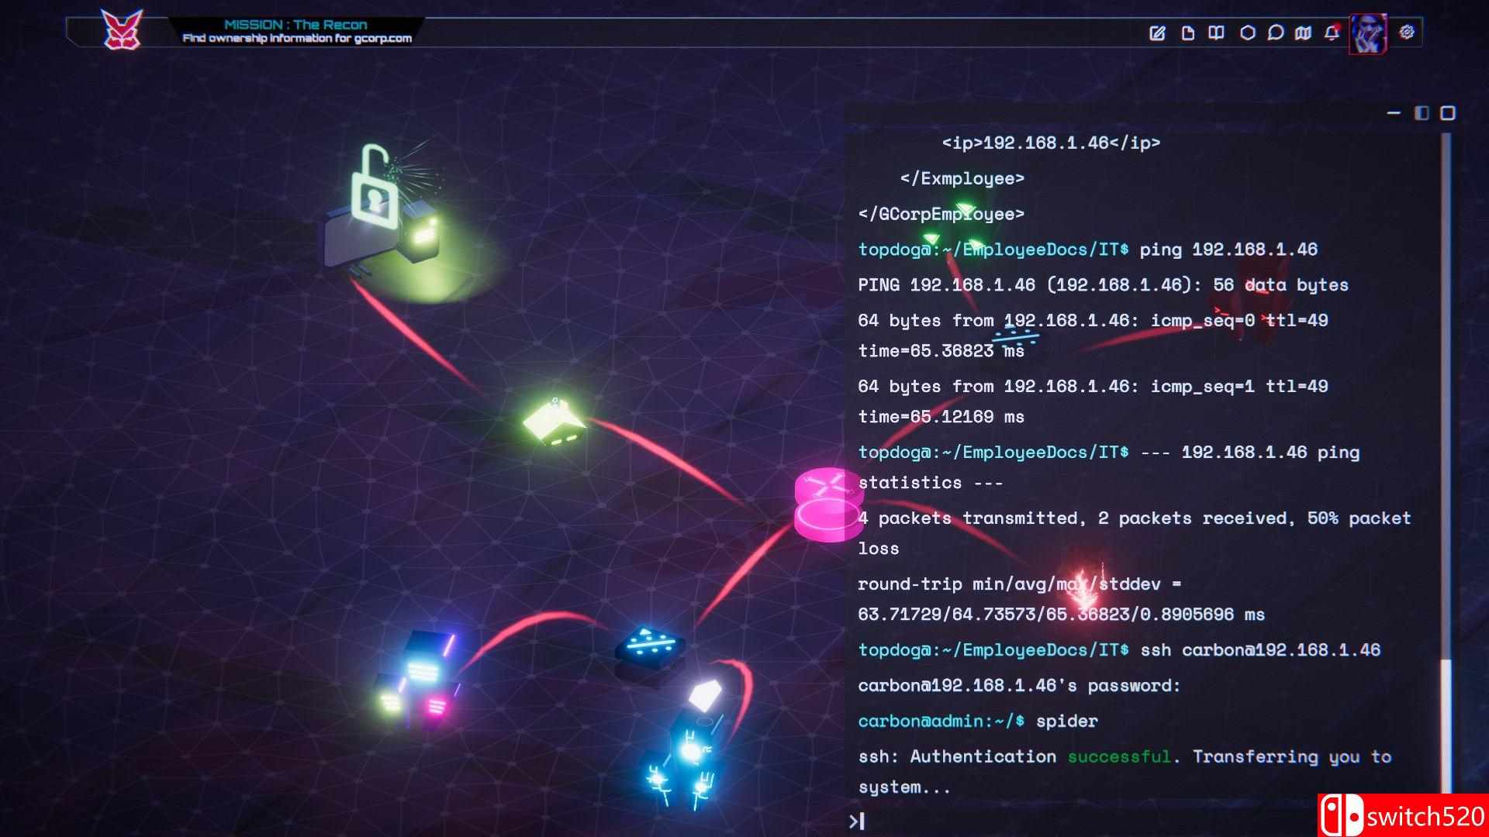
Task: Click the Mission: The Recon title
Action: (295, 25)
